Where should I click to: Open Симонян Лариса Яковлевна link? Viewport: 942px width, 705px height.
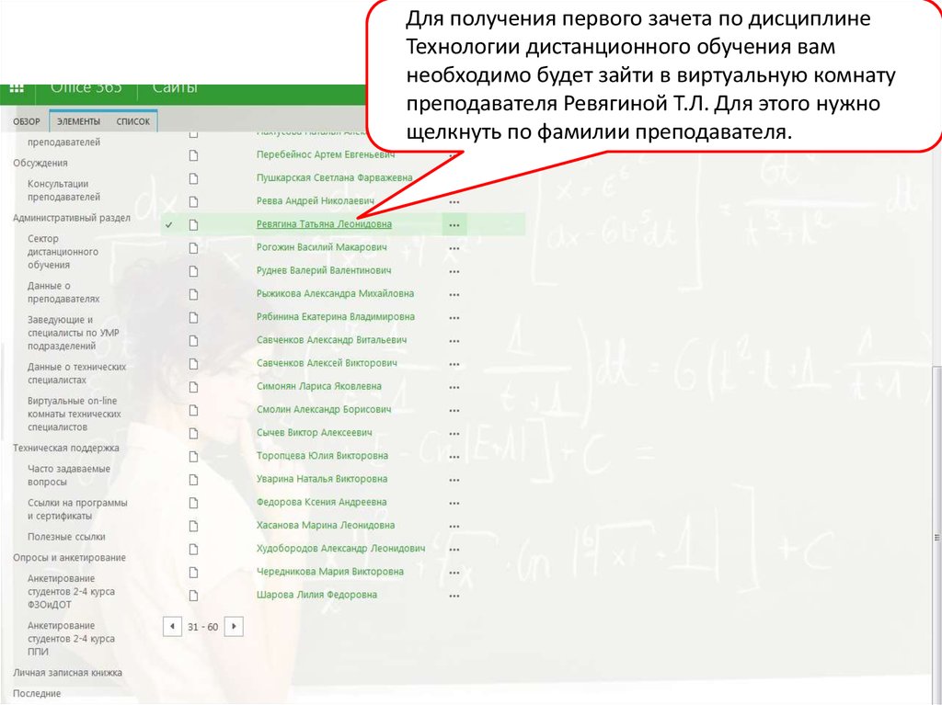(x=318, y=386)
